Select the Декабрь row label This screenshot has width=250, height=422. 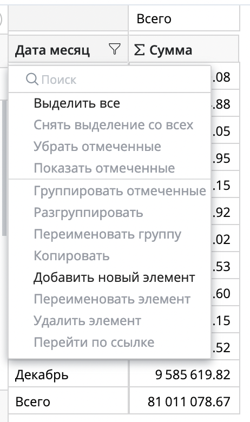coord(42,374)
